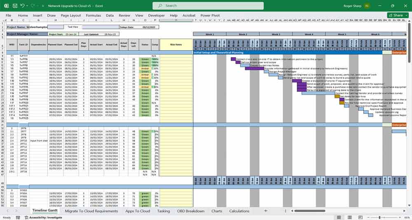Open the Charts sheet tab
The height and width of the screenshot is (220, 412).
click(x=217, y=211)
